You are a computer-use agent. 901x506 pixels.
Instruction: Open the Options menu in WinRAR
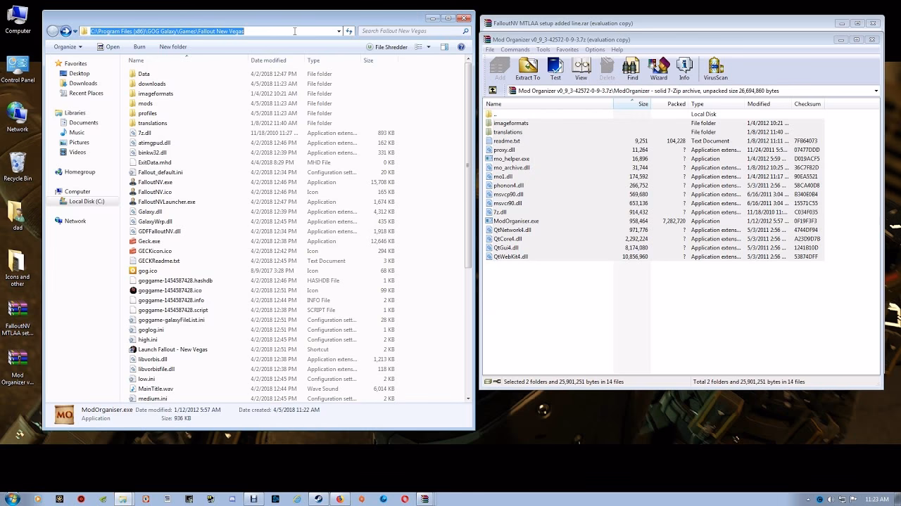(x=595, y=50)
